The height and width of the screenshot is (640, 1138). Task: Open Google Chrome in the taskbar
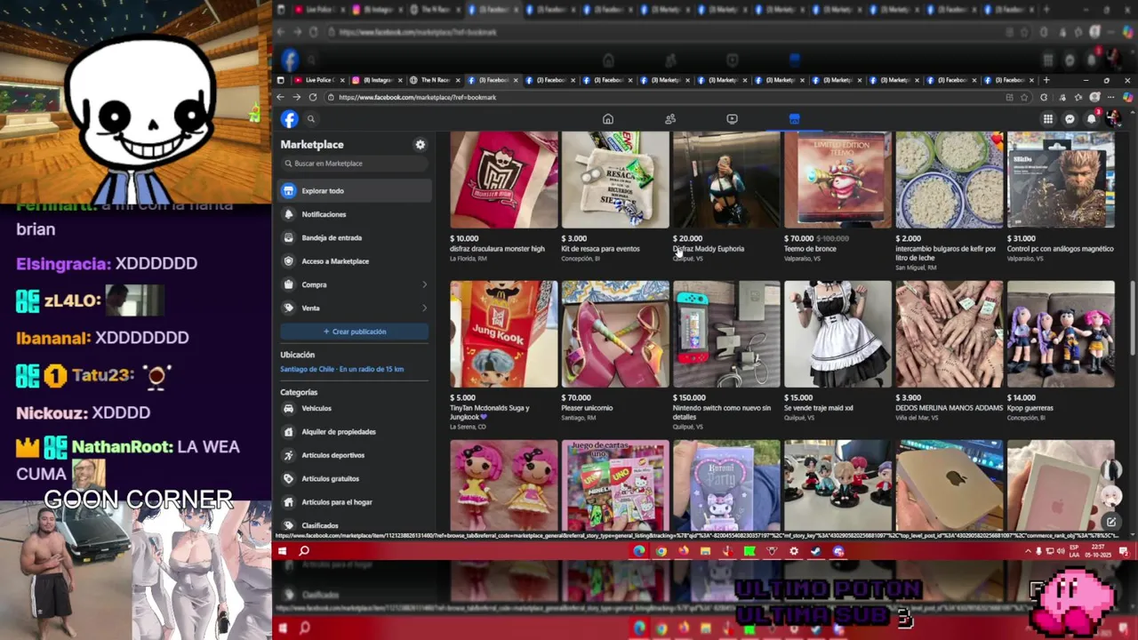pyautogui.click(x=661, y=551)
